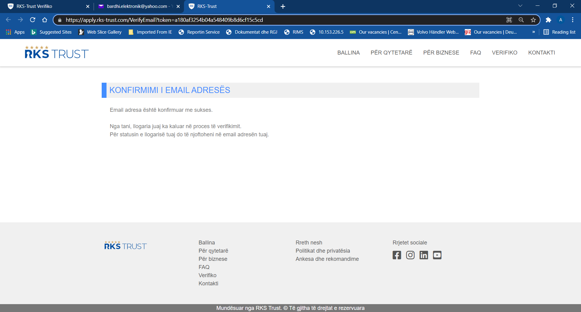581x312 pixels.
Task: Open the LinkedIn social icon in footer
Action: 424,255
